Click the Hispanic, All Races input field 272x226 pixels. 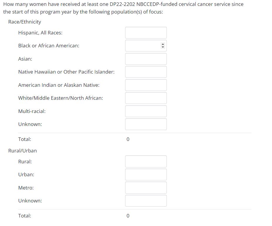[146, 33]
